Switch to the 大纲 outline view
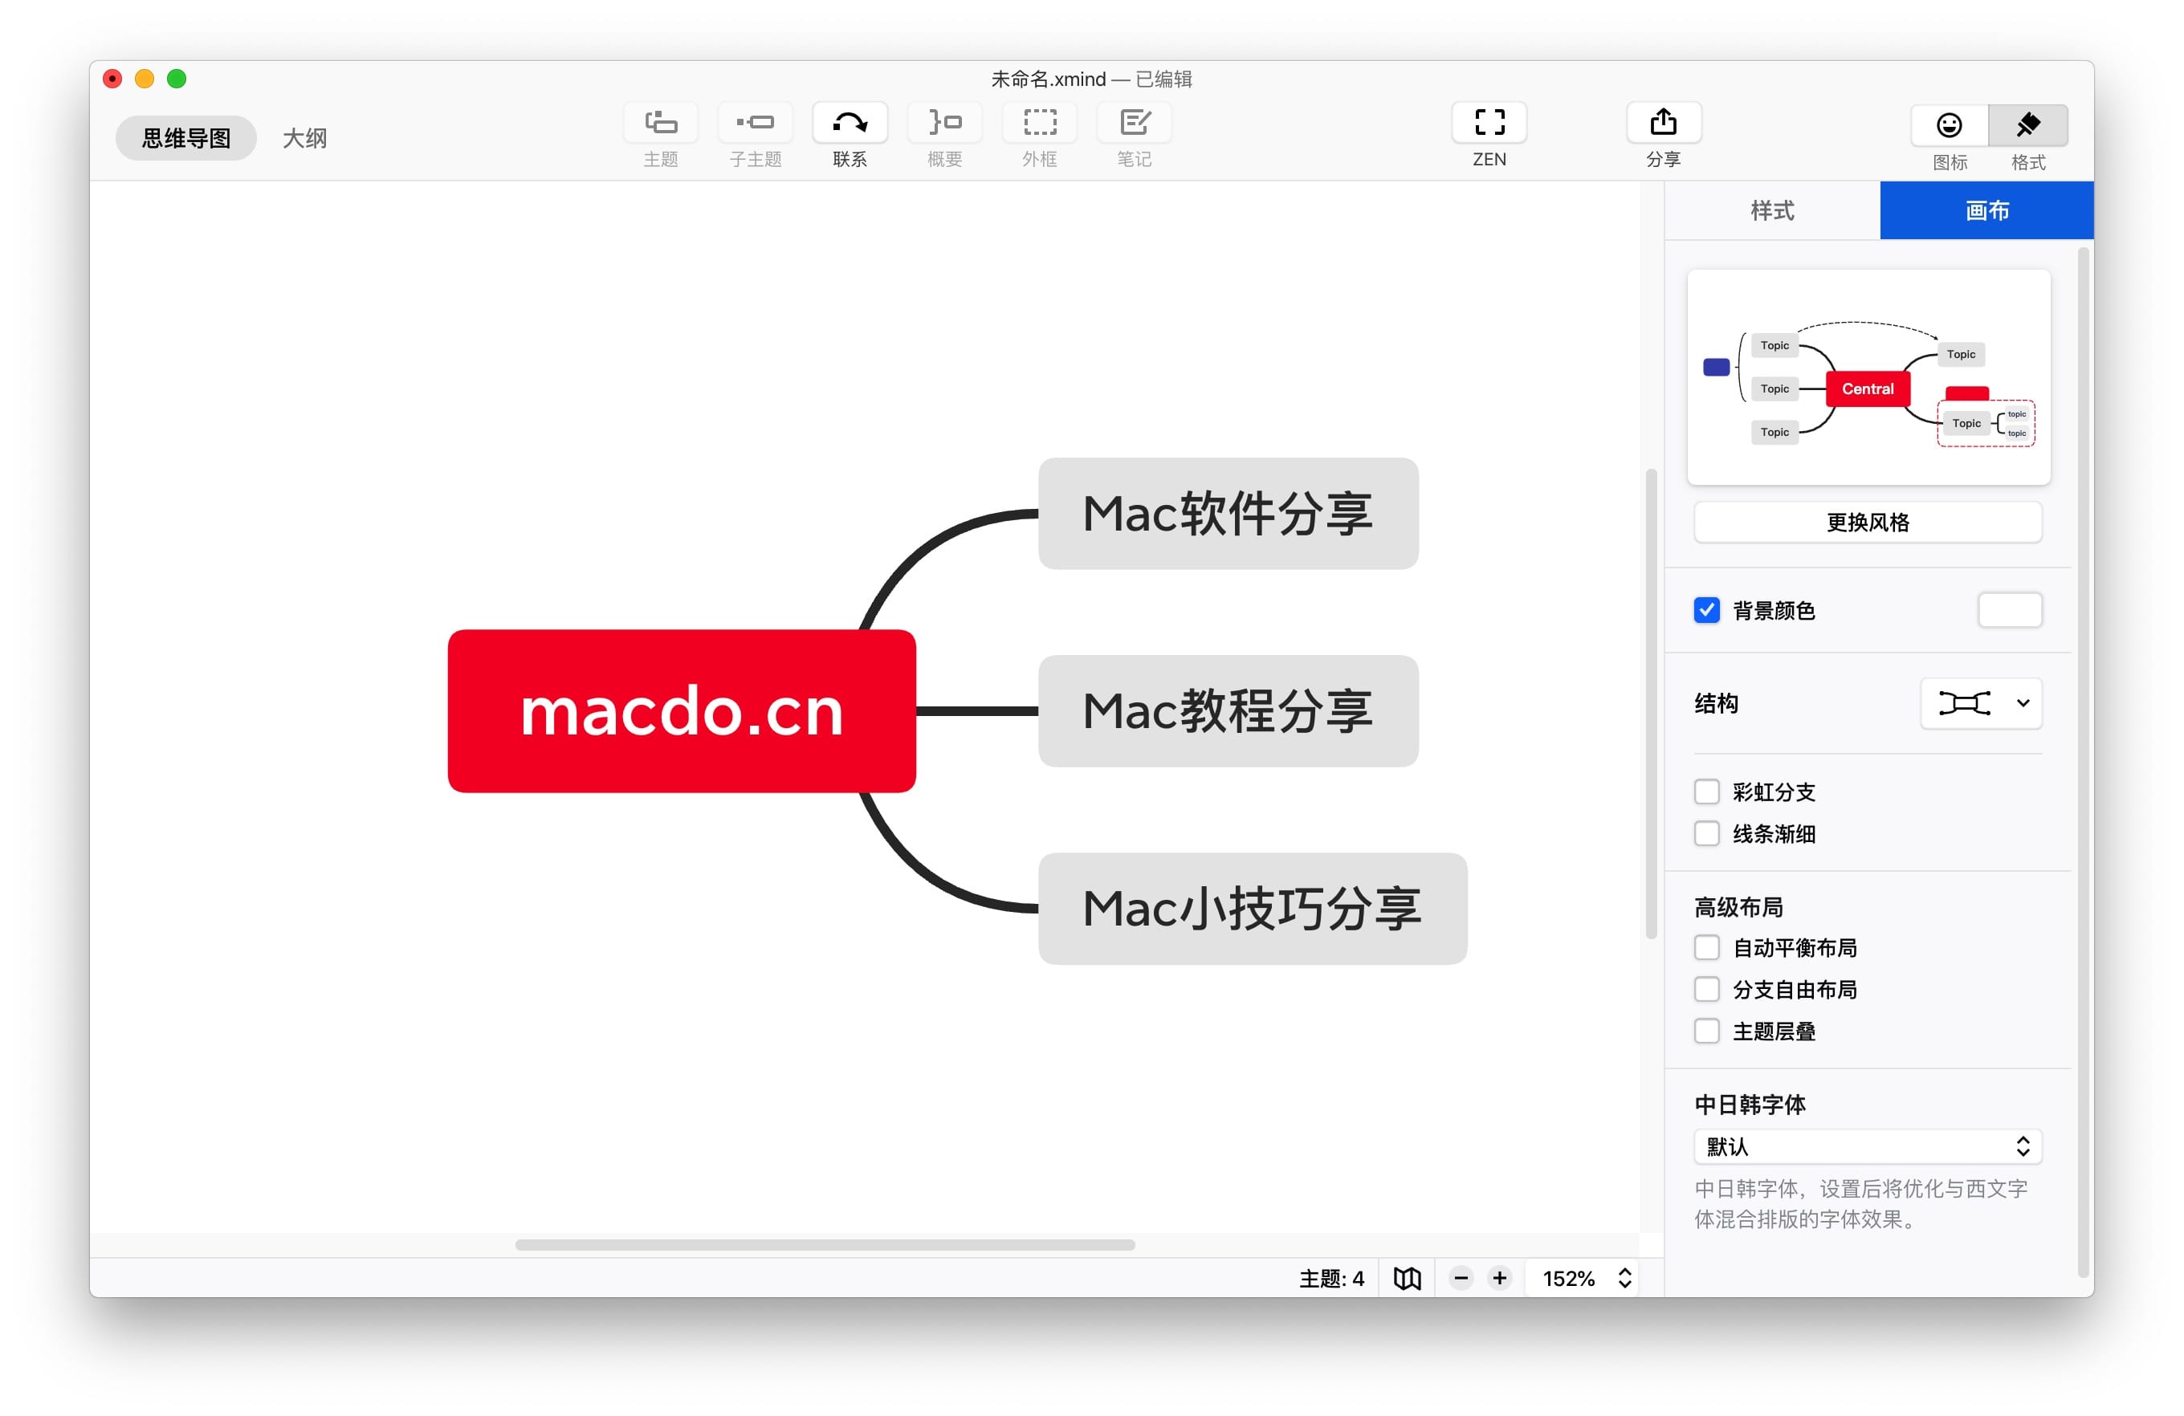The height and width of the screenshot is (1416, 2184). click(x=306, y=136)
